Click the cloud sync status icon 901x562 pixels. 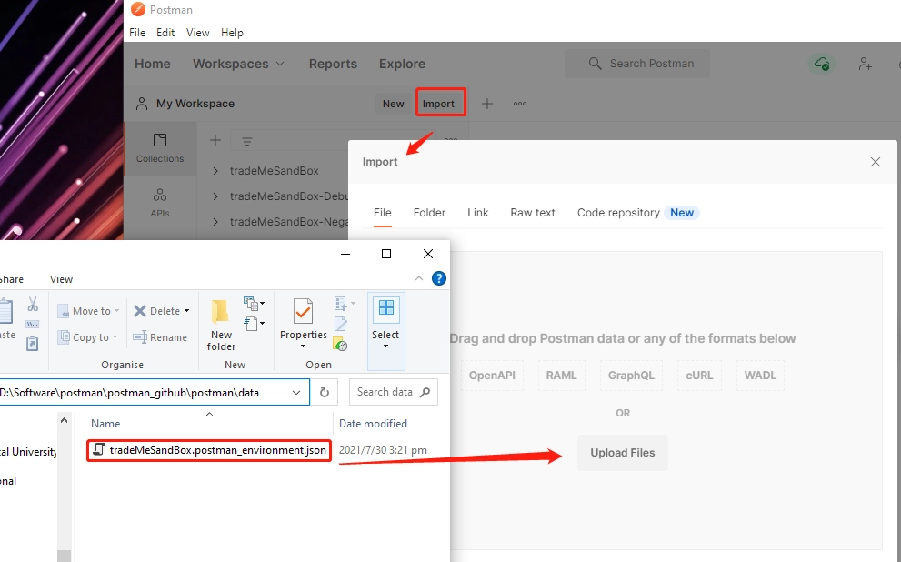coord(822,64)
